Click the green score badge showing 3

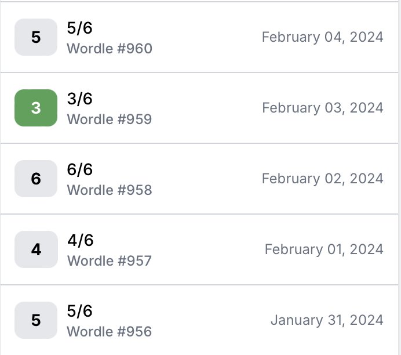tap(36, 108)
